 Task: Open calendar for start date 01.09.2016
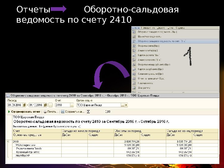click(x=24, y=105)
